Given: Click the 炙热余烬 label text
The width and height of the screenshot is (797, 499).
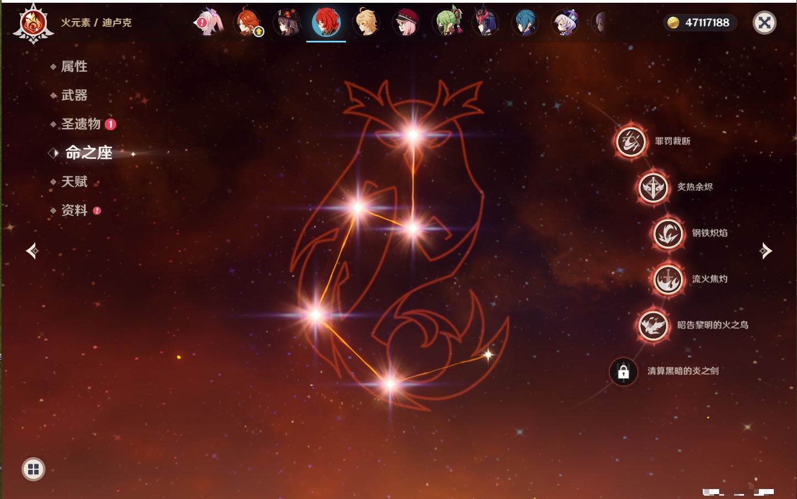Looking at the screenshot, I should tap(695, 187).
